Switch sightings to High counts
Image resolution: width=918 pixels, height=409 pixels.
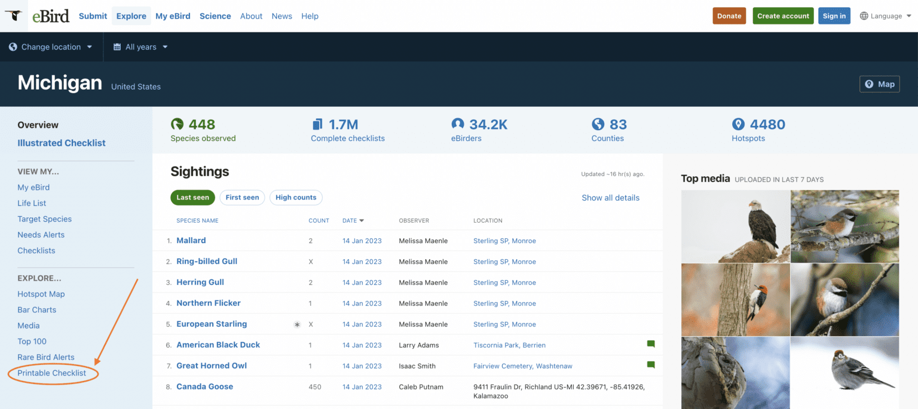(x=296, y=198)
